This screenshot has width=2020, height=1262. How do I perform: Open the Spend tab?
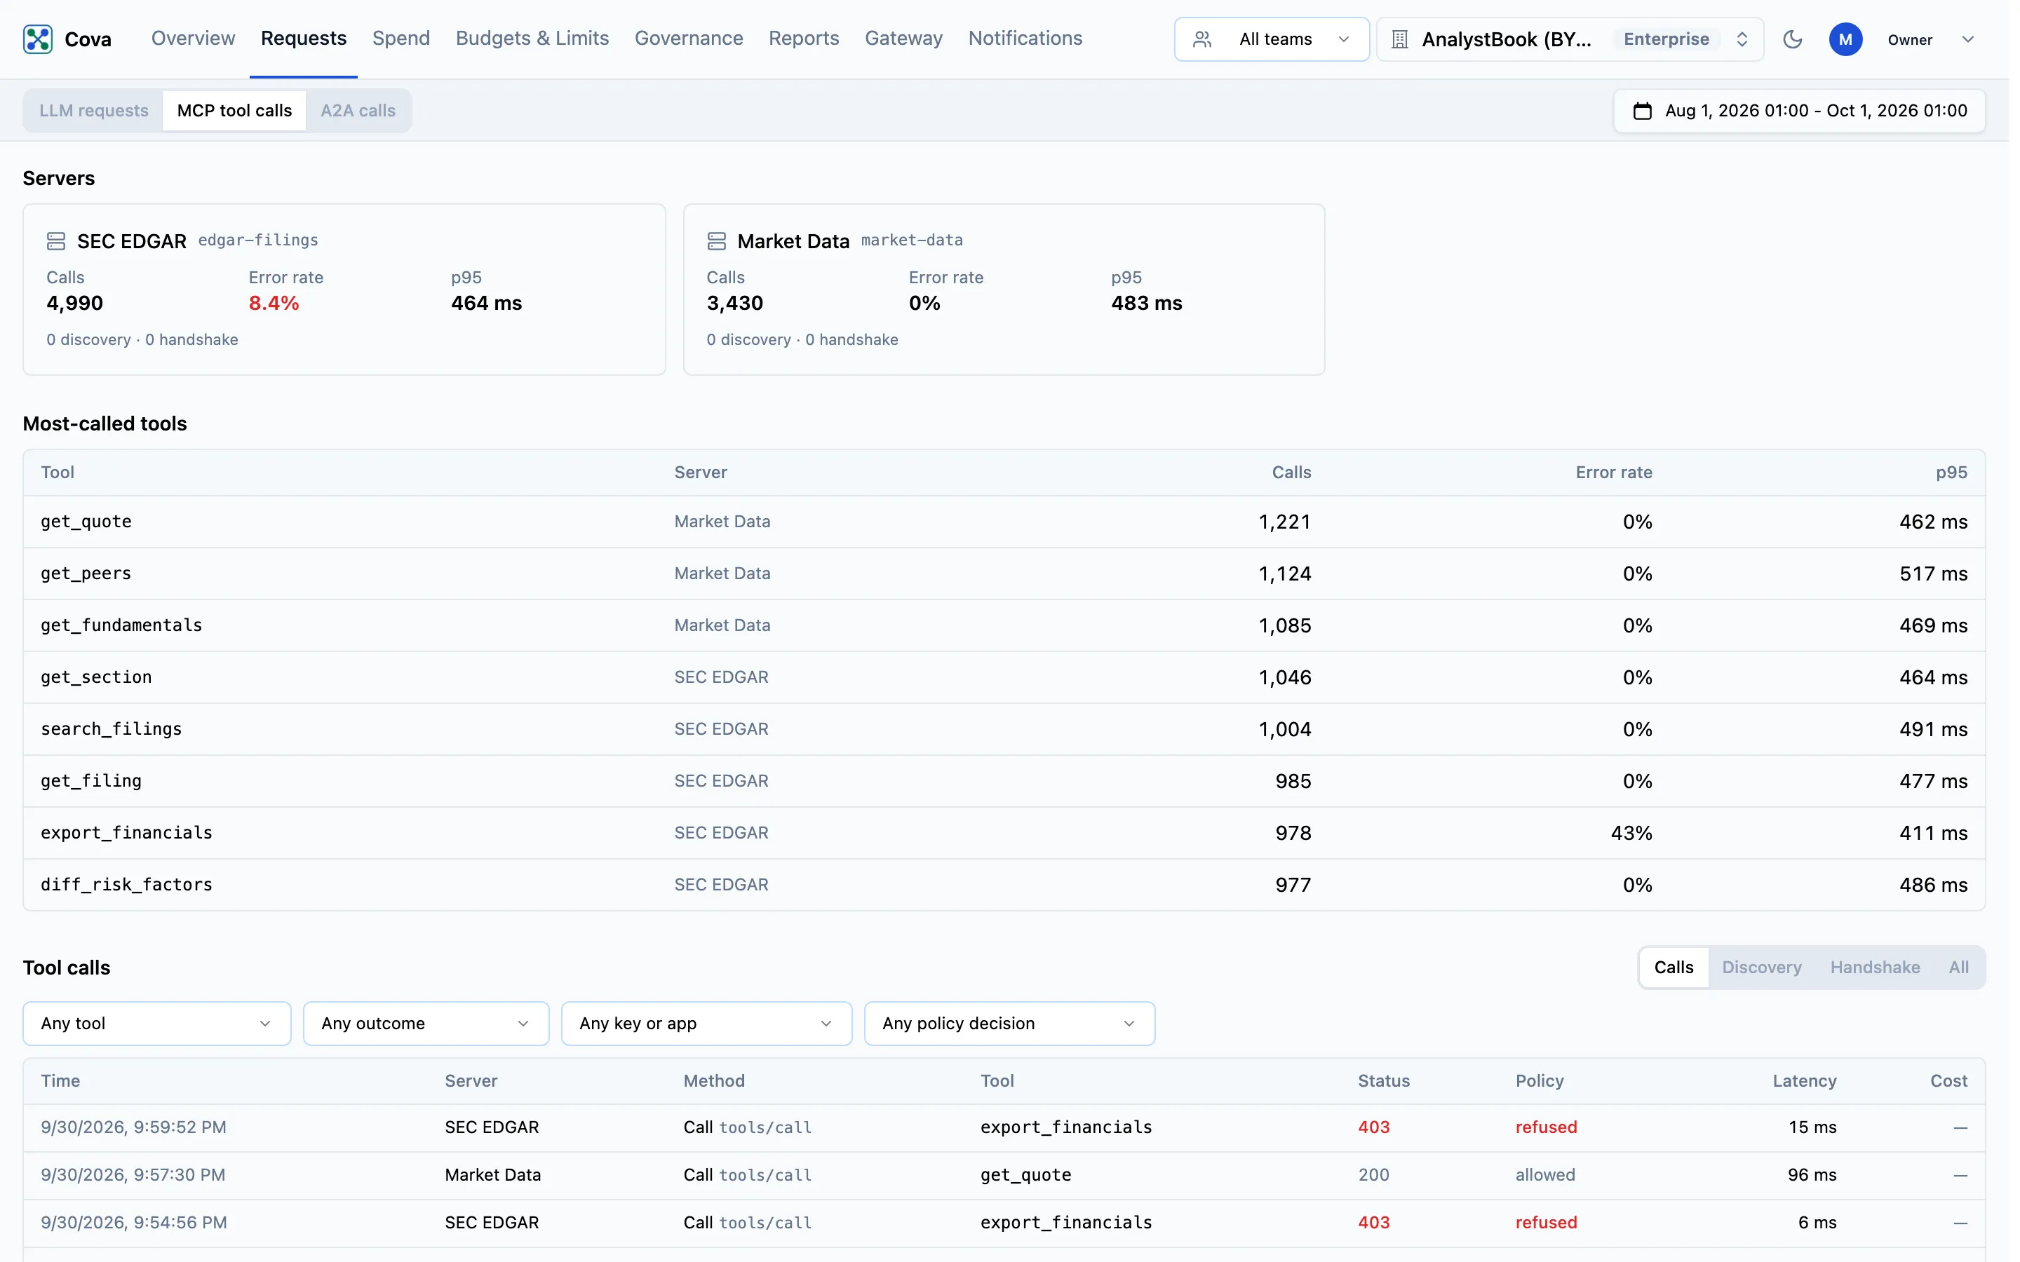(400, 39)
